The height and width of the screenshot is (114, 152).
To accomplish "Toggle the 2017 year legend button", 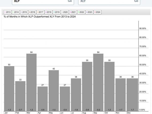I will (40, 12).
